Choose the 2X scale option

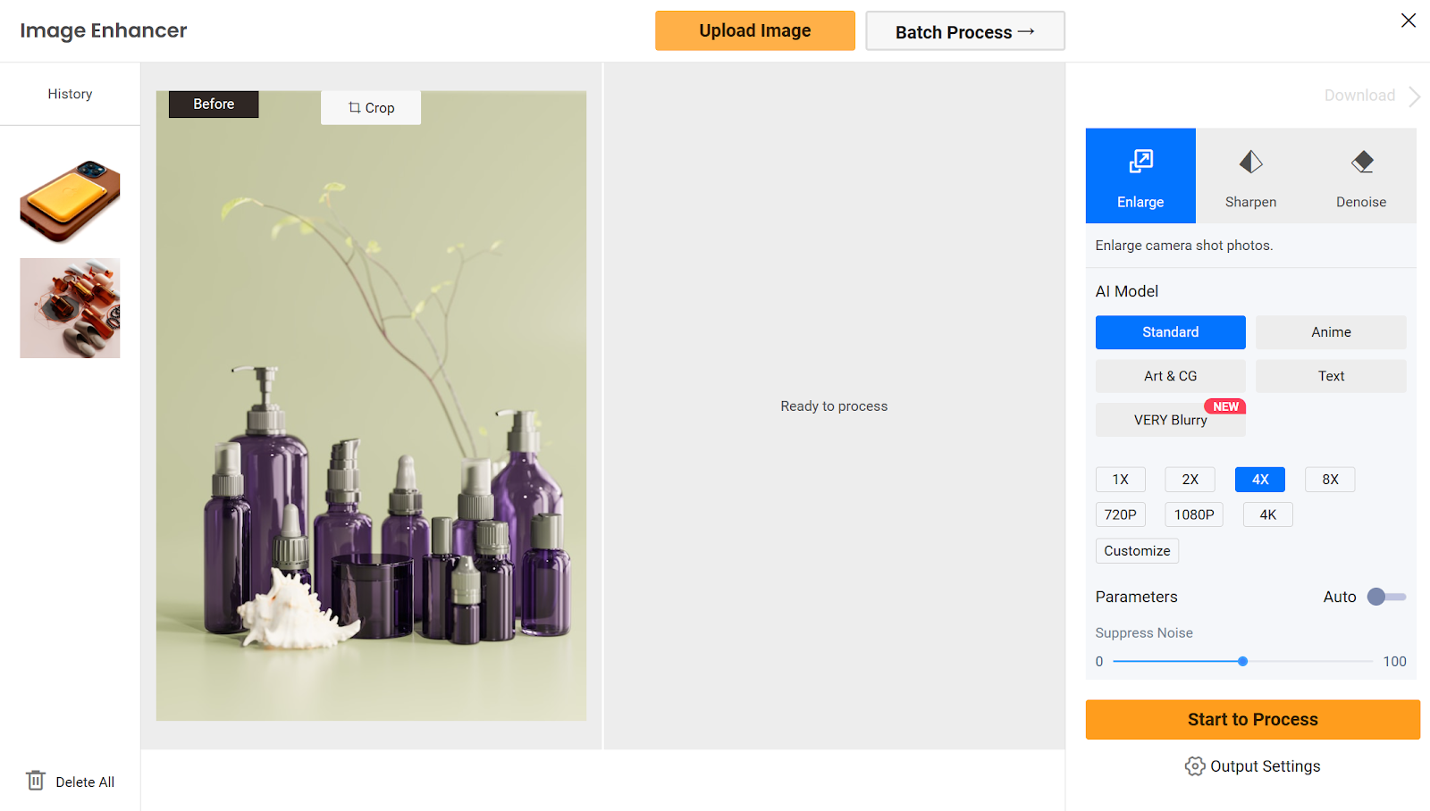pos(1190,480)
